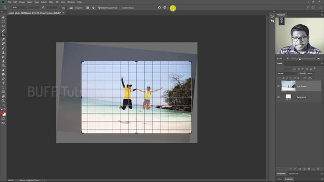The width and height of the screenshot is (324, 182).
Task: Select the Eyedropper tool
Action: [x=3, y=39]
